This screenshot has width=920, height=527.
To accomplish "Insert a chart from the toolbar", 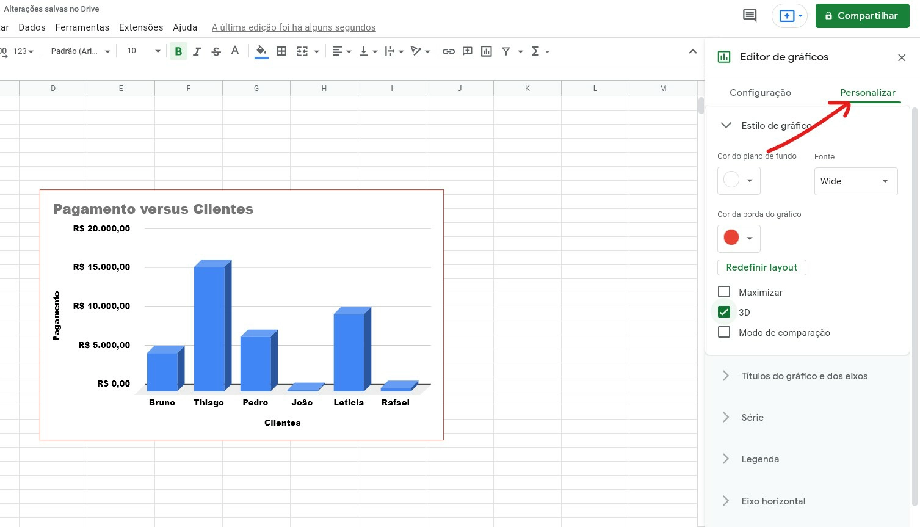I will point(487,51).
